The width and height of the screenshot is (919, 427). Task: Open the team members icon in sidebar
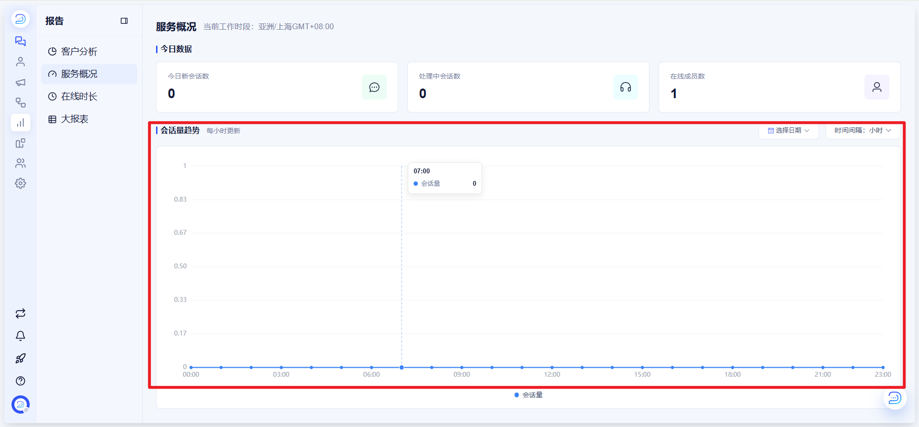pos(20,163)
